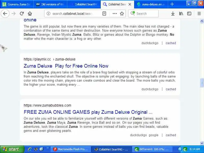Click the second quick launch icon
This screenshot has height=153, width=204.
pyautogui.click(x=36, y=149)
